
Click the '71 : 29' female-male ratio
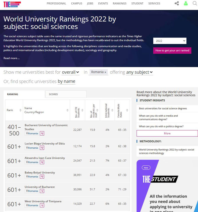click(122, 189)
